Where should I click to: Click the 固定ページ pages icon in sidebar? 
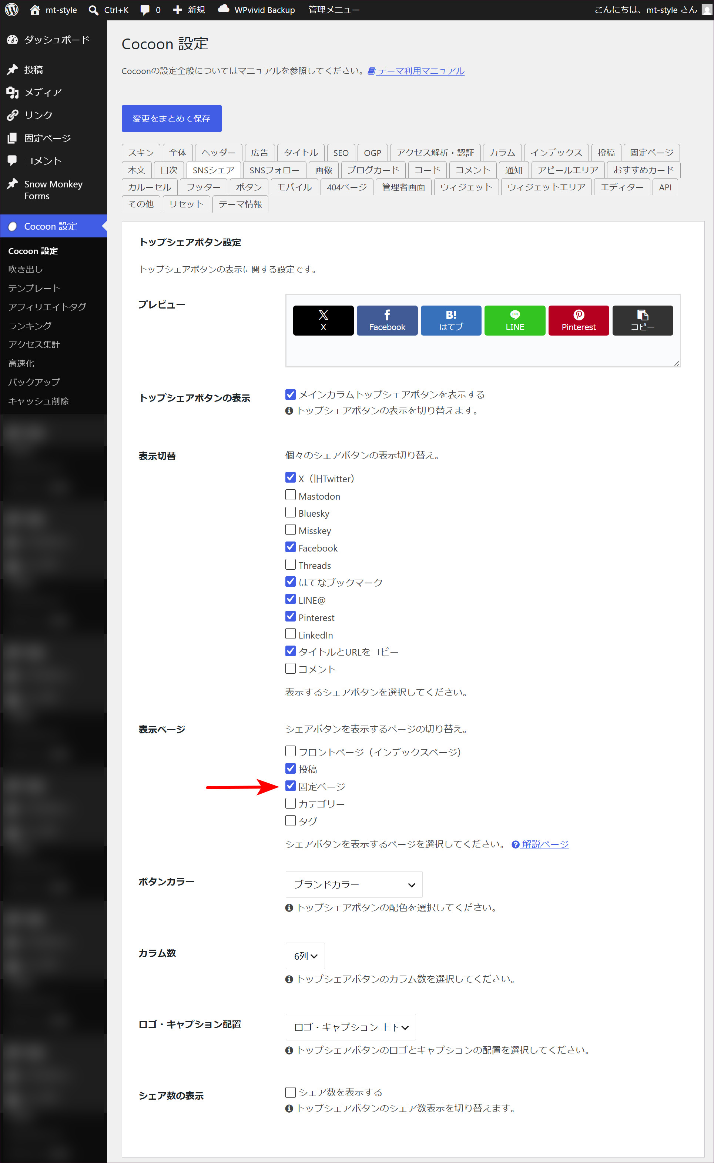[12, 138]
